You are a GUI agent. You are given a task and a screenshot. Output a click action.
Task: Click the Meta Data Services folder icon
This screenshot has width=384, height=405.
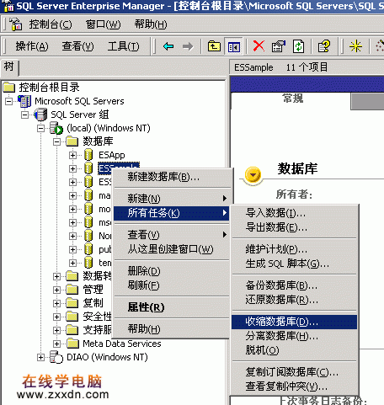[x=72, y=344]
